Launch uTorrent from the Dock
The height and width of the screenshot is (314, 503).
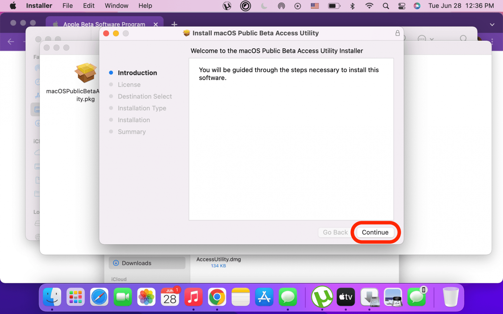point(322,297)
